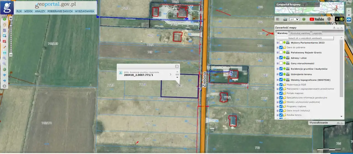353x154 pixels.
Task: Go to previous map view arrow
Action: click(4, 75)
